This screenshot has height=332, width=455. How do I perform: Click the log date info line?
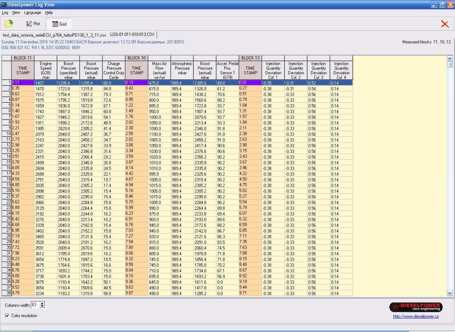[x=92, y=42]
